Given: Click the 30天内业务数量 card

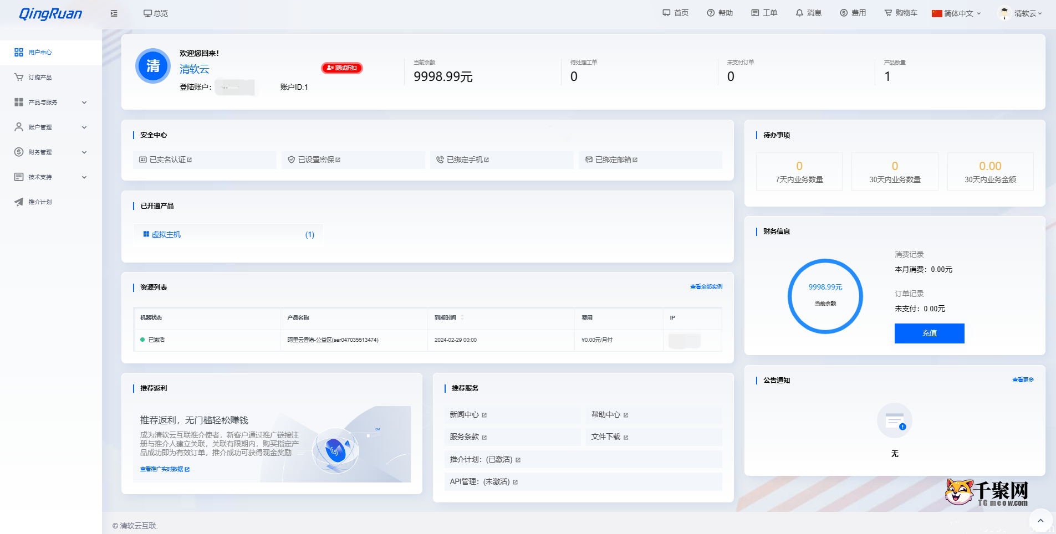Looking at the screenshot, I should click(895, 172).
